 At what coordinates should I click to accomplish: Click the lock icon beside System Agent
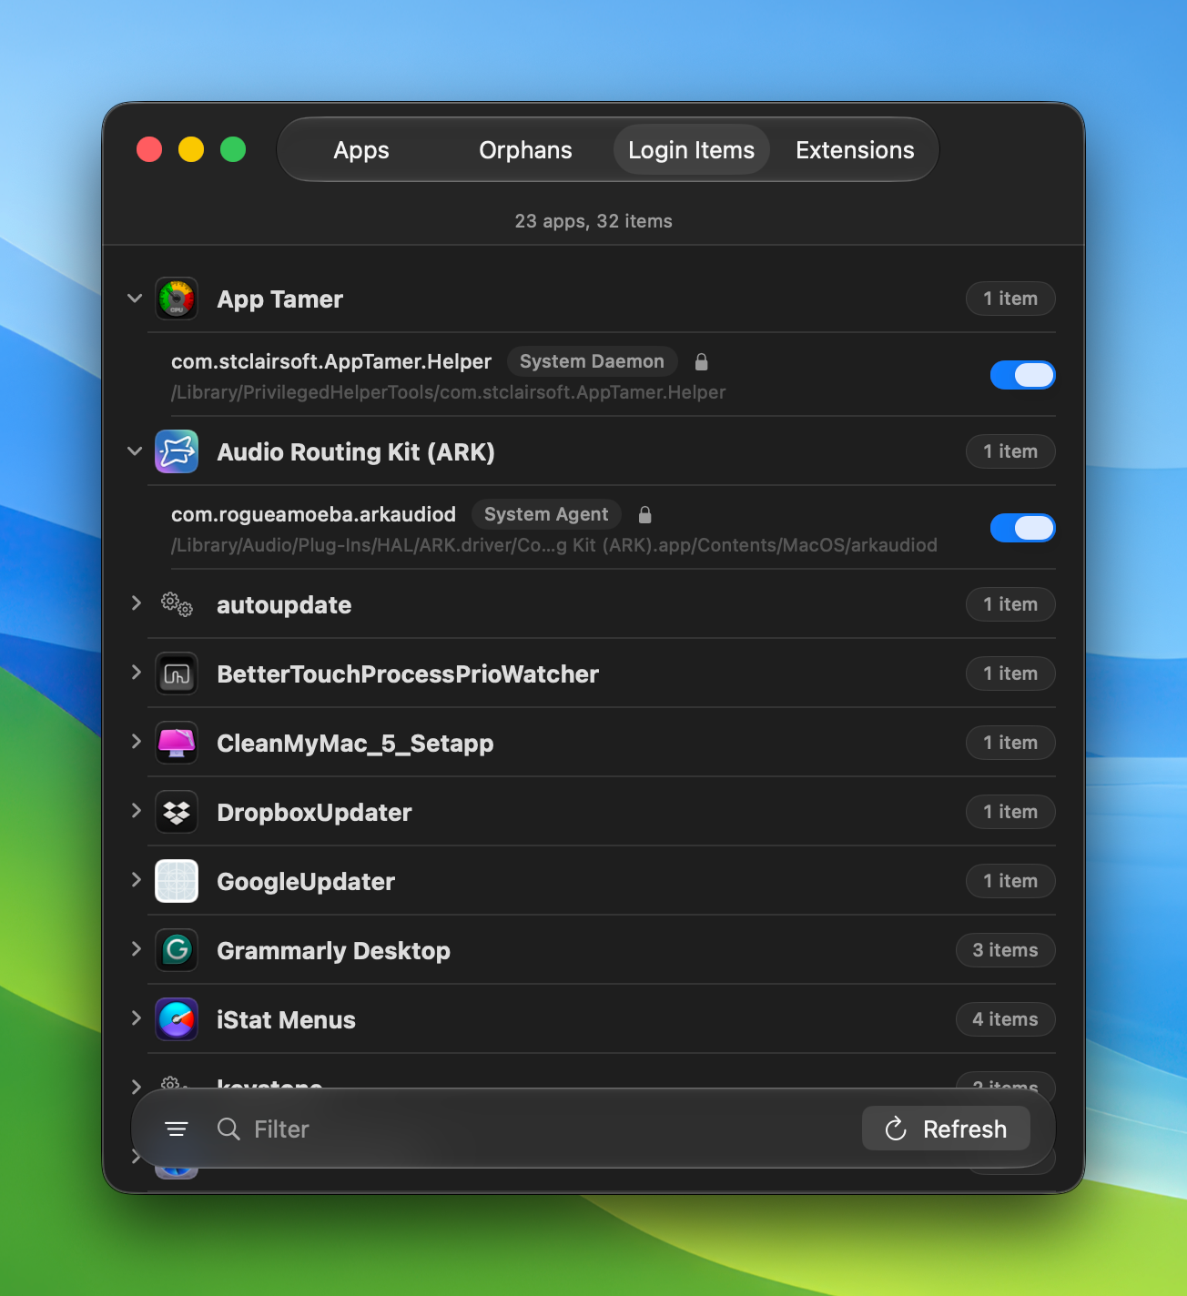click(644, 515)
